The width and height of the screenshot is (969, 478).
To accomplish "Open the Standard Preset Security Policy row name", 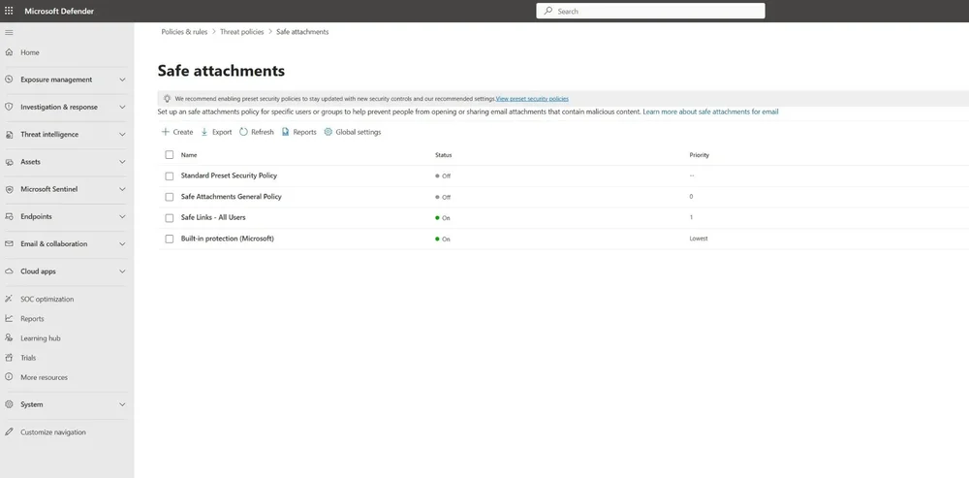I will pos(229,175).
